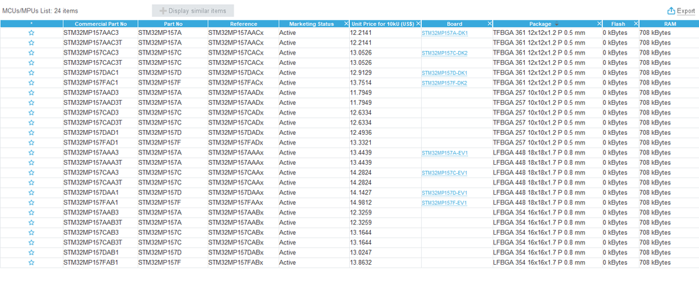Click the Export button
The width and height of the screenshot is (699, 299).
(x=682, y=10)
